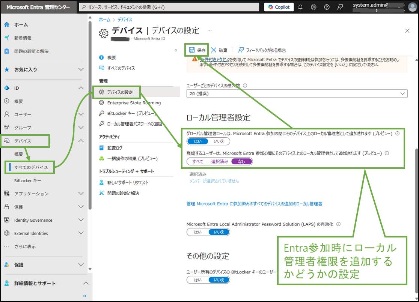Open the settings gear in the top bar
419x302 pixels.
313,7
